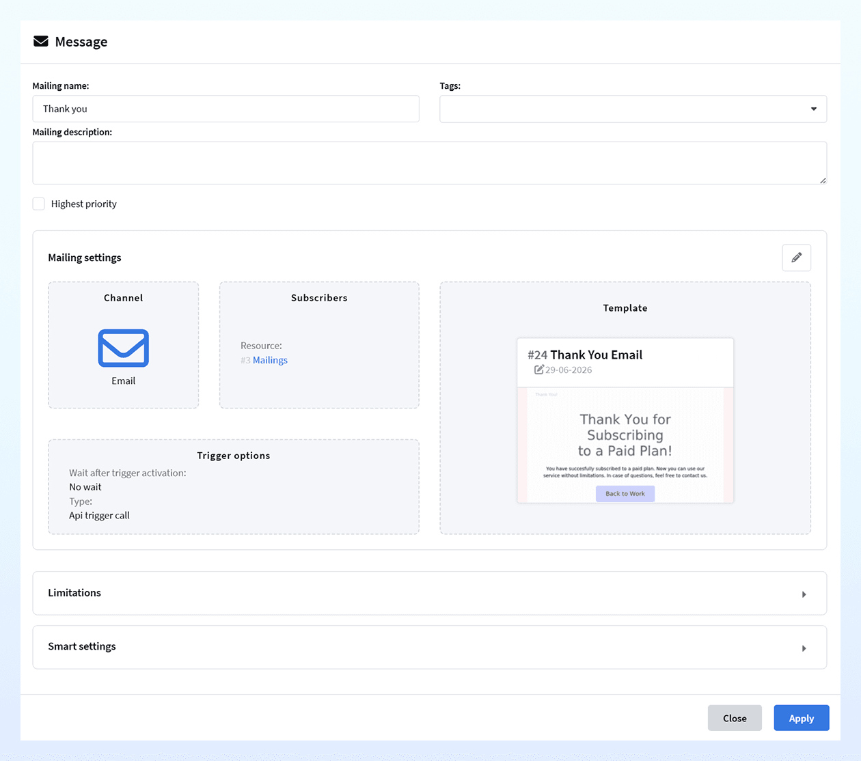Select the Subscribers panel heading
The height and width of the screenshot is (761, 861).
319,298
